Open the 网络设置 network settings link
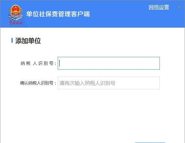The width and height of the screenshot is (185, 143). (159, 7)
